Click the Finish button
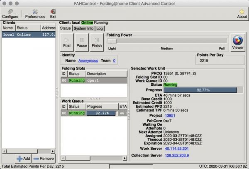 click(x=97, y=42)
